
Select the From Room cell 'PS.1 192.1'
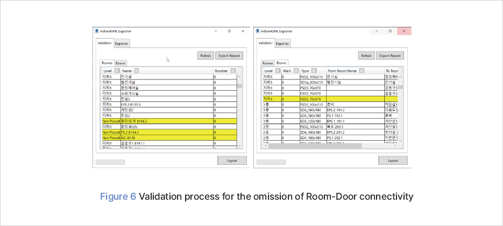tap(355, 115)
